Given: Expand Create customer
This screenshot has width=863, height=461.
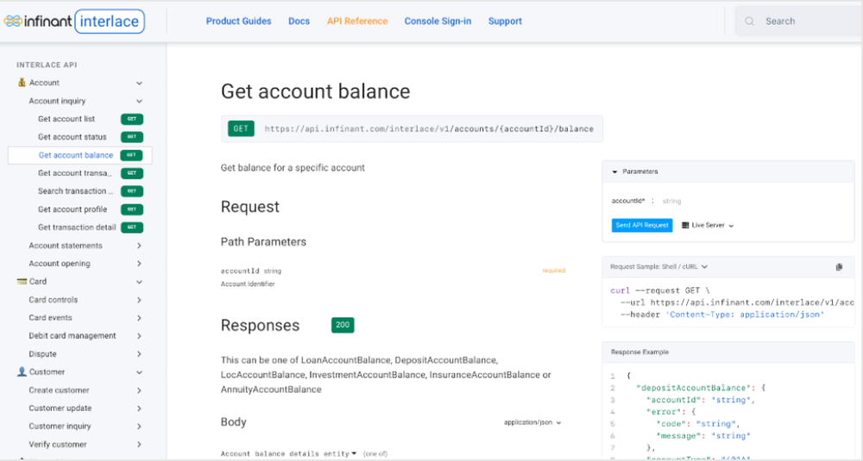Looking at the screenshot, I should coord(139,390).
